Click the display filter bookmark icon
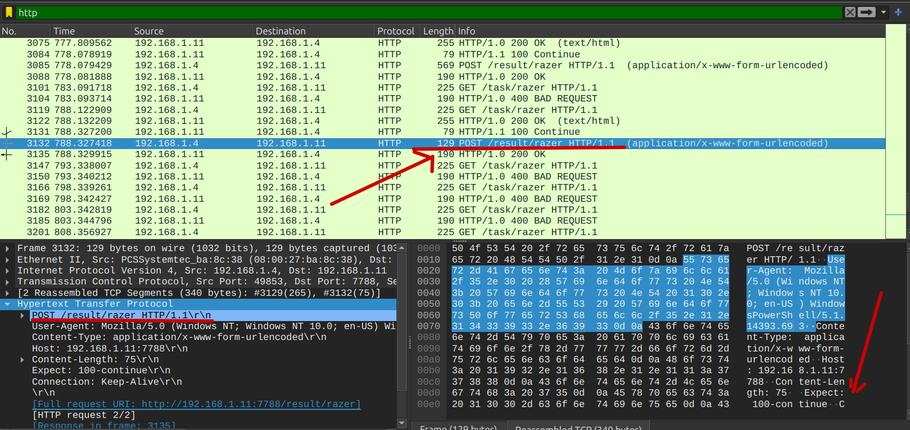The width and height of the screenshot is (910, 430). pyautogui.click(x=9, y=12)
